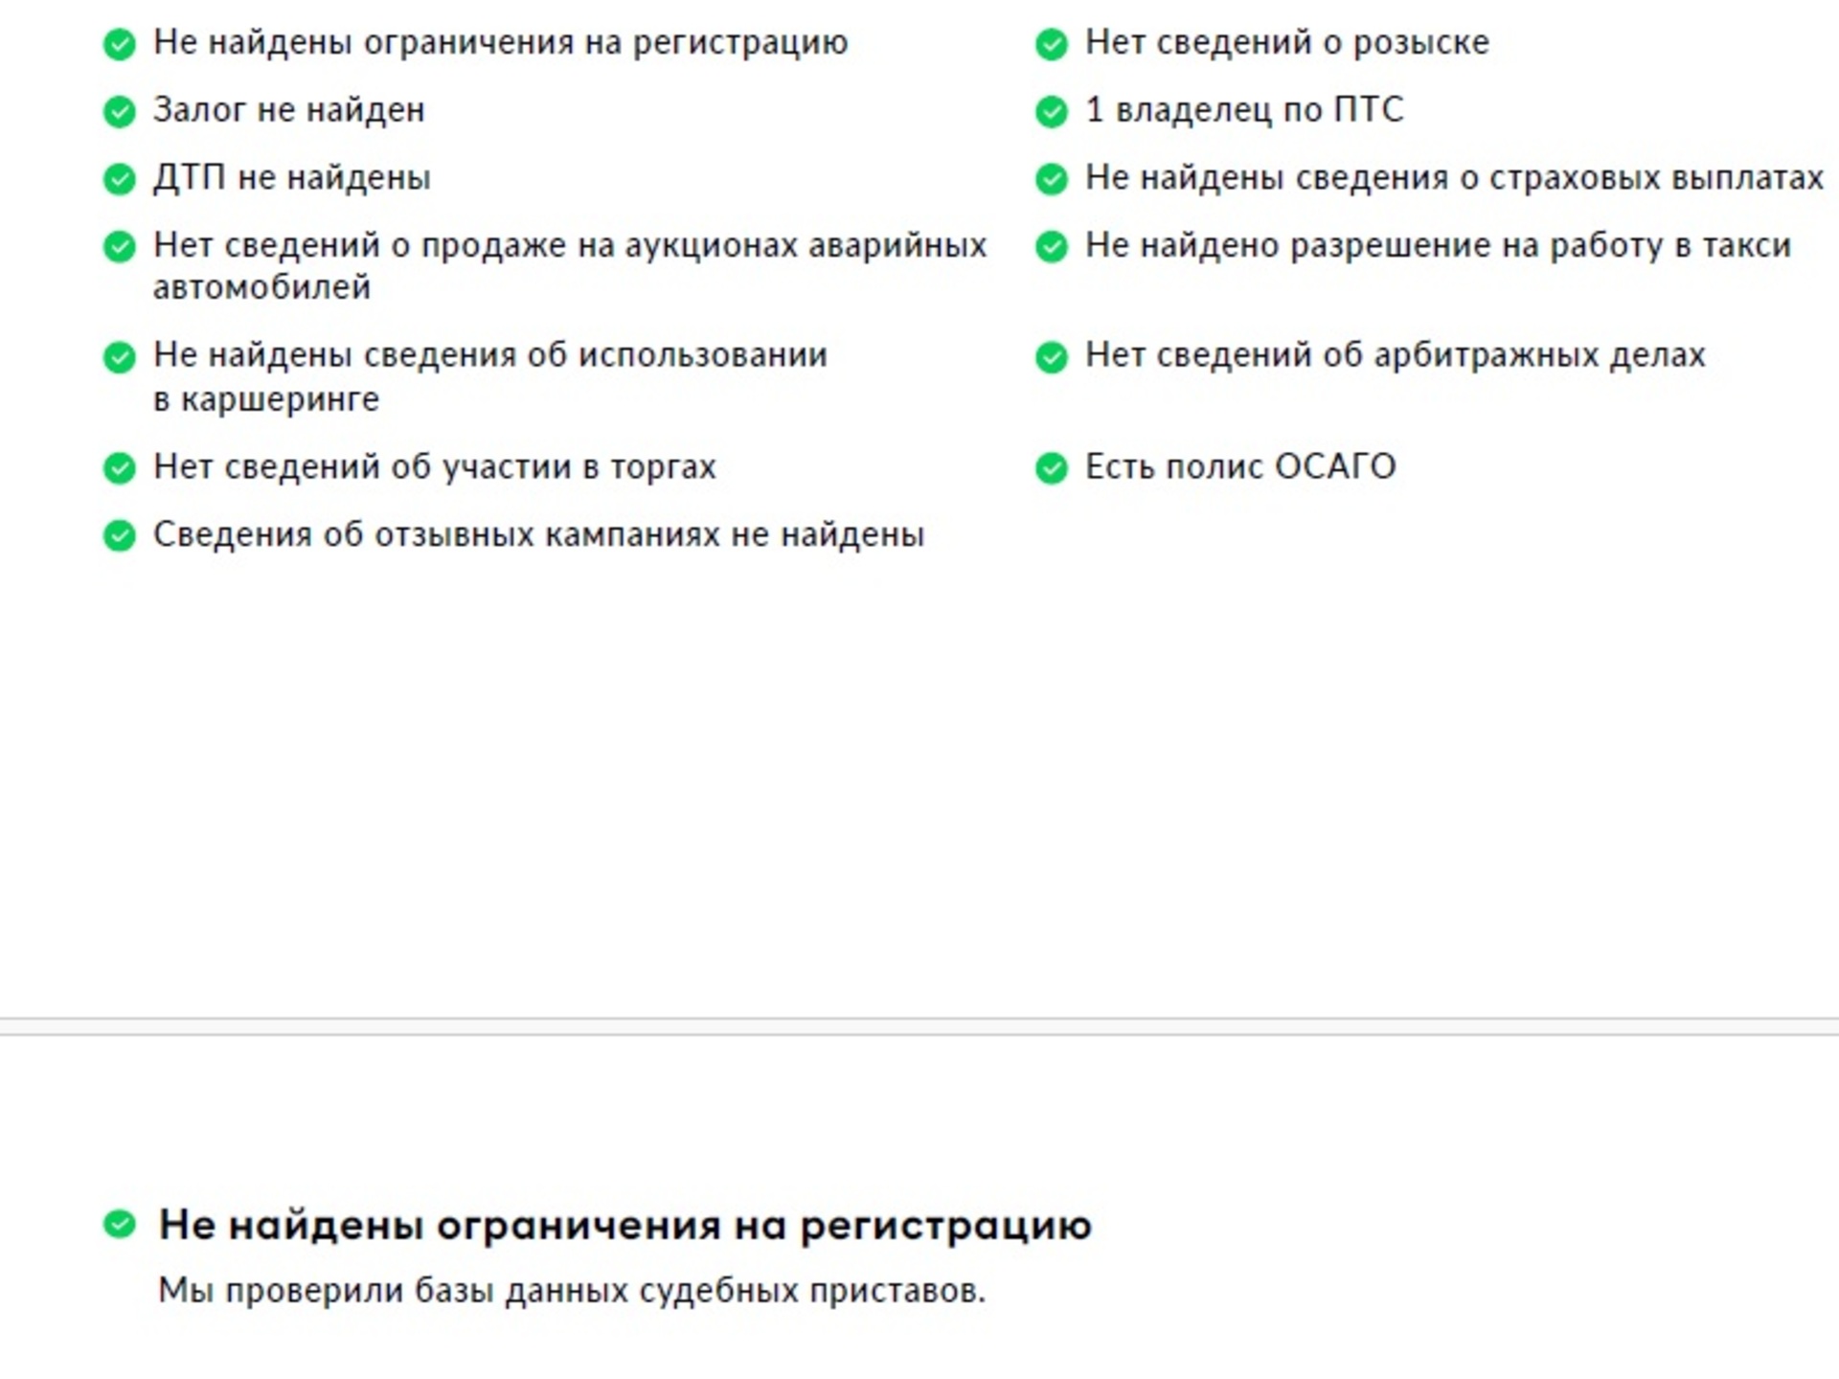Screen dimensions: 1839x1379
Task: Click check icon beside bold registration restrictions heading
Action: (119, 1223)
